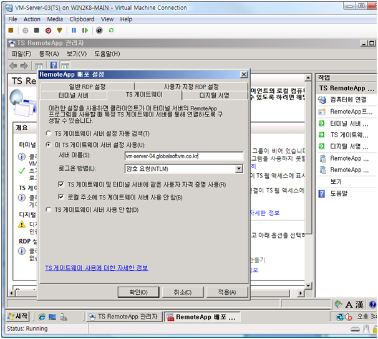
Task: Select TS 게이트웨이 서버 사용 안 함 radio
Action: click(x=49, y=210)
